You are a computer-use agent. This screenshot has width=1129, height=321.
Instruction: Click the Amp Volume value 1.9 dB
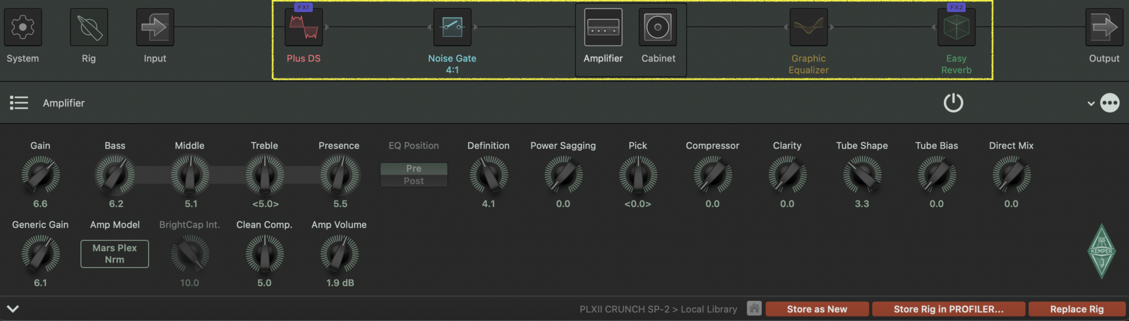[x=340, y=283]
